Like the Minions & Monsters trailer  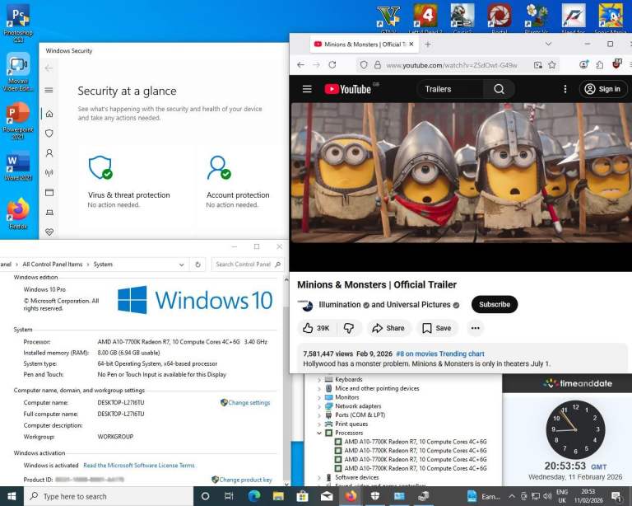(x=316, y=328)
